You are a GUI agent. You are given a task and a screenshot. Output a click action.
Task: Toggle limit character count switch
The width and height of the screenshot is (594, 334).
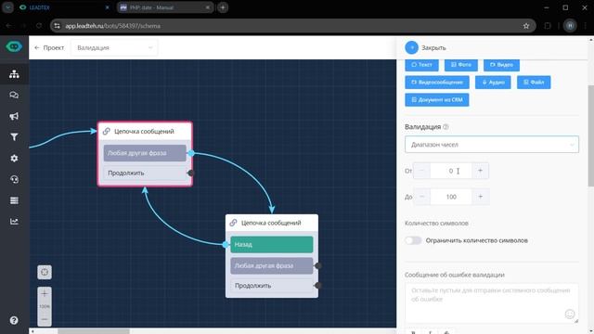[413, 240]
